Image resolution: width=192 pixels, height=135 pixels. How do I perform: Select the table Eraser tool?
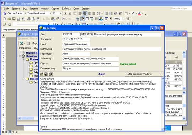coord(9,24)
